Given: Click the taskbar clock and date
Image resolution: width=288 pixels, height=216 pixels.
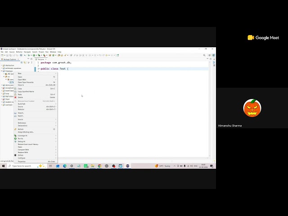Looking at the screenshot, I should point(203,166).
